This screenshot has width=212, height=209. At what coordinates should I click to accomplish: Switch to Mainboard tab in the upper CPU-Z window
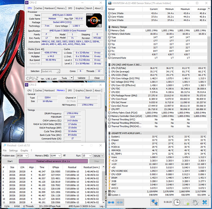click(49, 8)
